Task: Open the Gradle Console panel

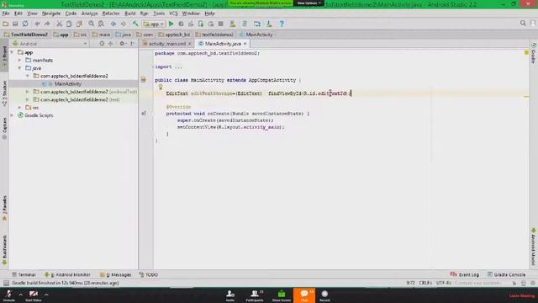Action: pos(506,275)
